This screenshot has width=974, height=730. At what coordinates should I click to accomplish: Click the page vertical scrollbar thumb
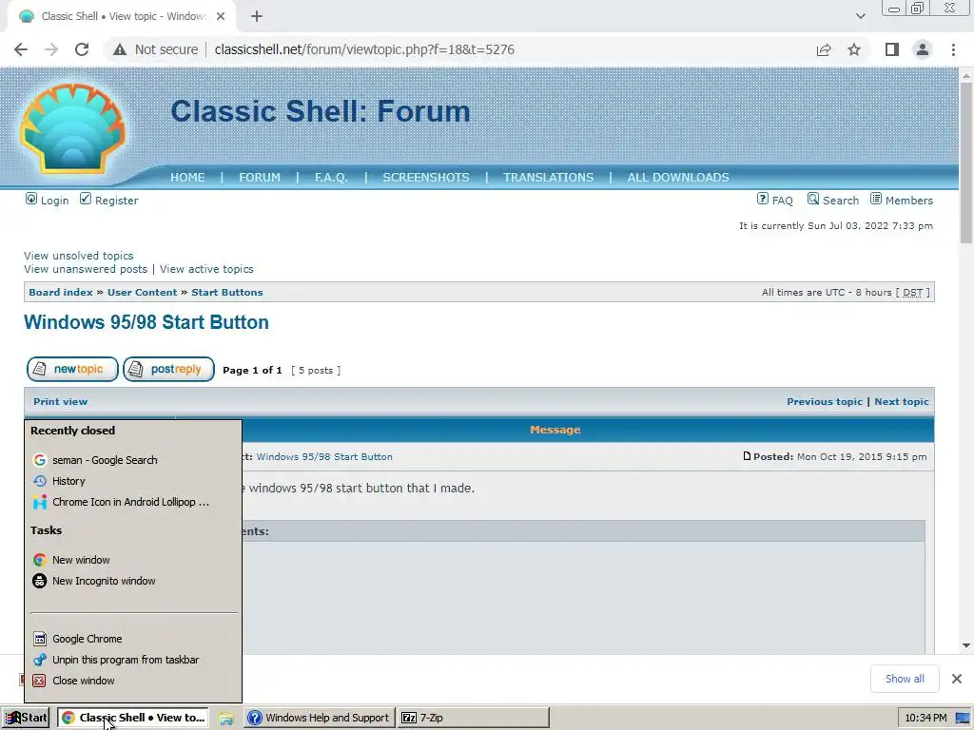966,163
